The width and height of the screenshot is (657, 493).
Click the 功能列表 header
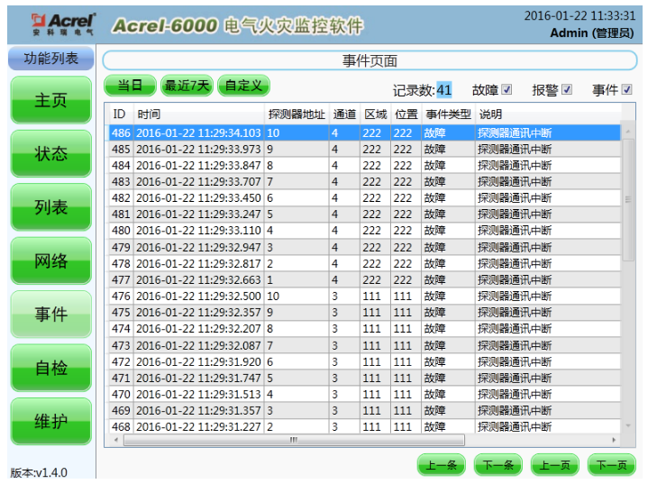pos(51,59)
